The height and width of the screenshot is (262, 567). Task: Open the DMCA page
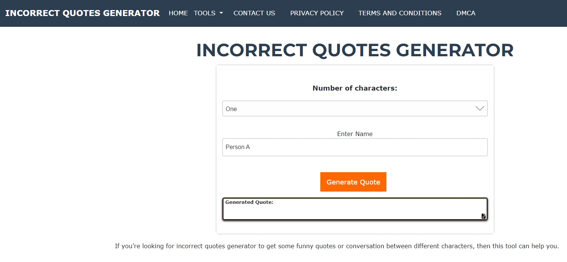tap(466, 13)
